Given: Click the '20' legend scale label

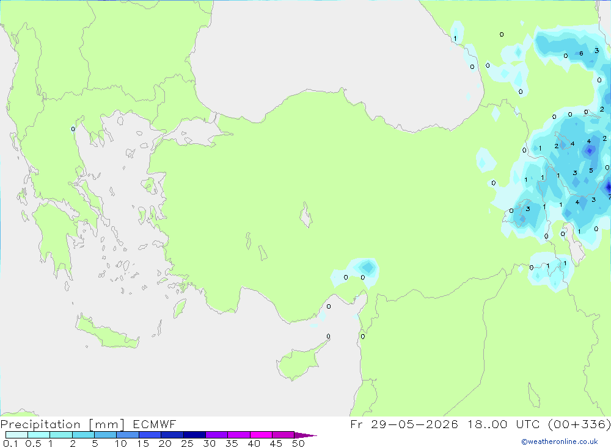Looking at the screenshot, I should click(165, 443).
